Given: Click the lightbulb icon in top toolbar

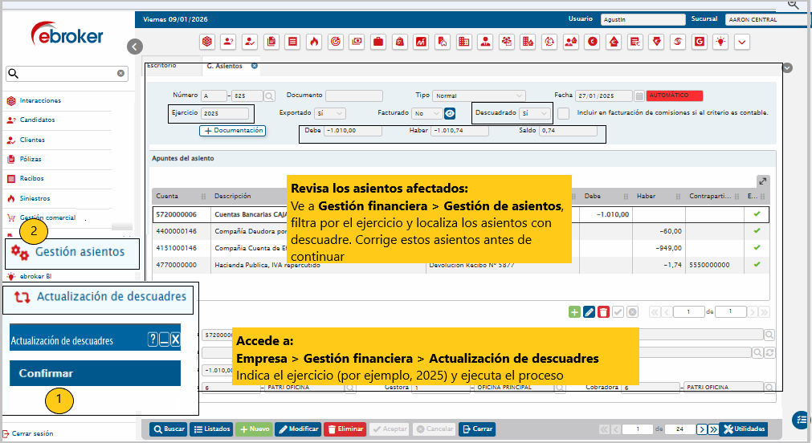Looking at the screenshot, I should click(721, 41).
